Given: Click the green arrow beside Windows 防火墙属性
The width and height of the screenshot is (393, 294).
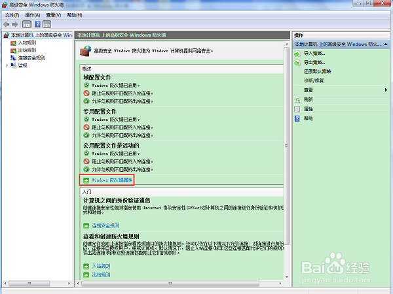Looking at the screenshot, I should 86,180.
